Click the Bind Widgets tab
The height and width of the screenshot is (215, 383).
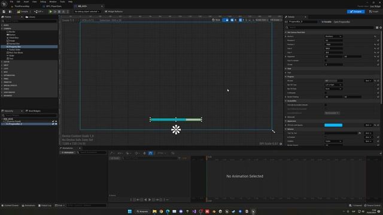coord(34,111)
